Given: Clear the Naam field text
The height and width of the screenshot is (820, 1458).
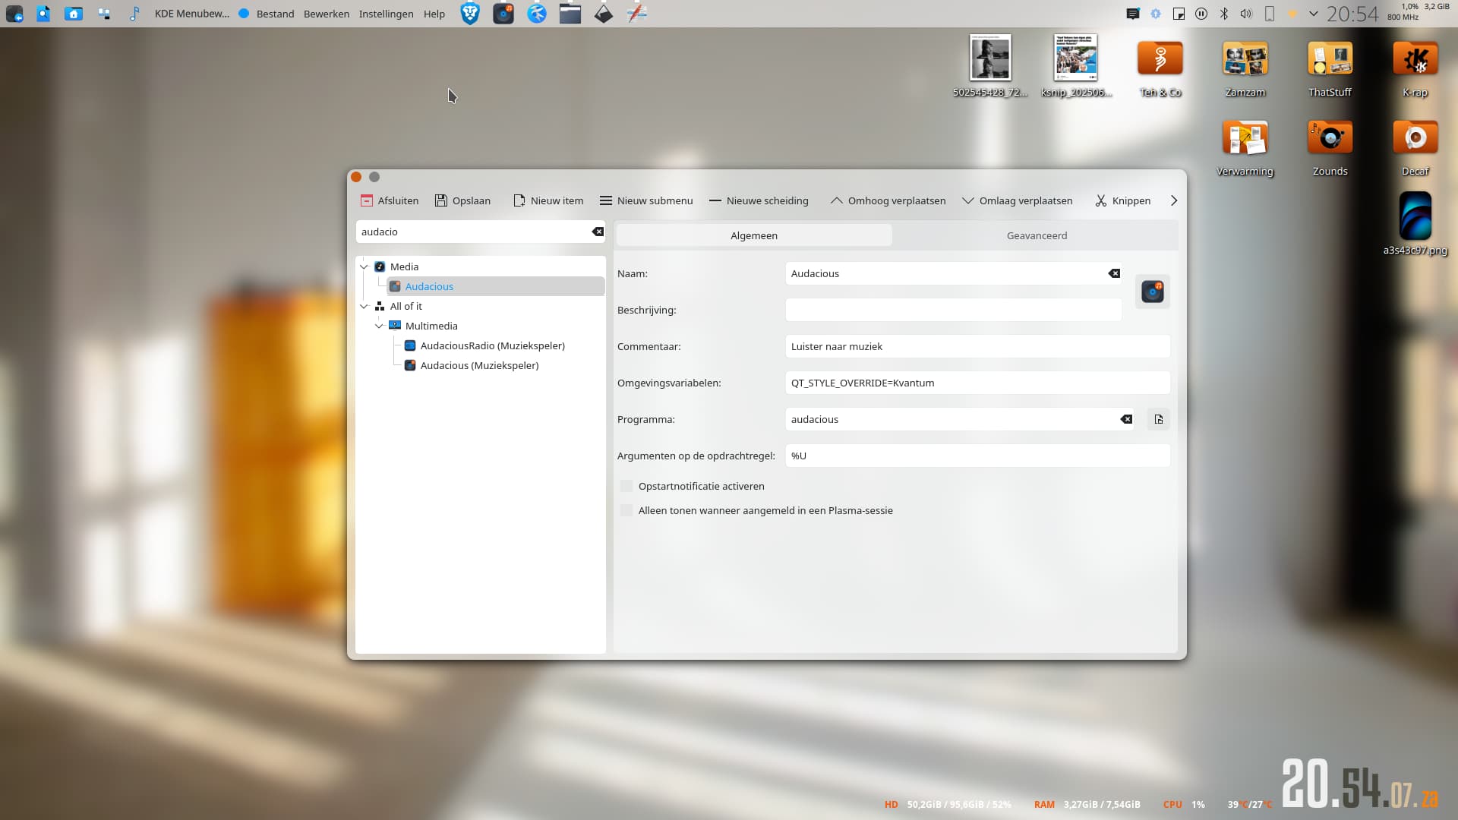Looking at the screenshot, I should (x=1114, y=273).
